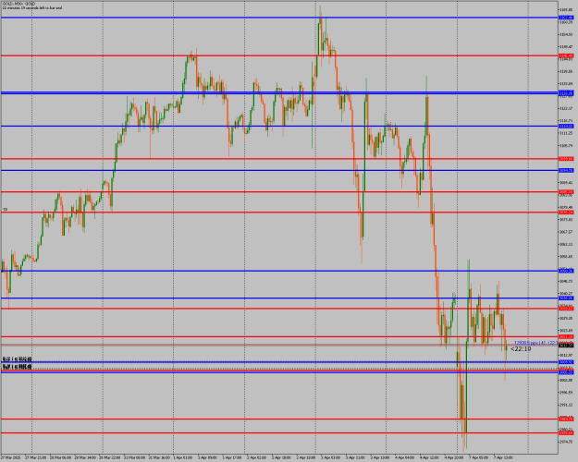Screen dimensions: 578x462
Task: Click the '3 Apr 11:00' time axis label
Action: click(x=356, y=457)
